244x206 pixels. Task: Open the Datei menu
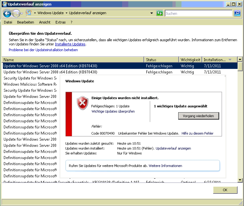8,22
